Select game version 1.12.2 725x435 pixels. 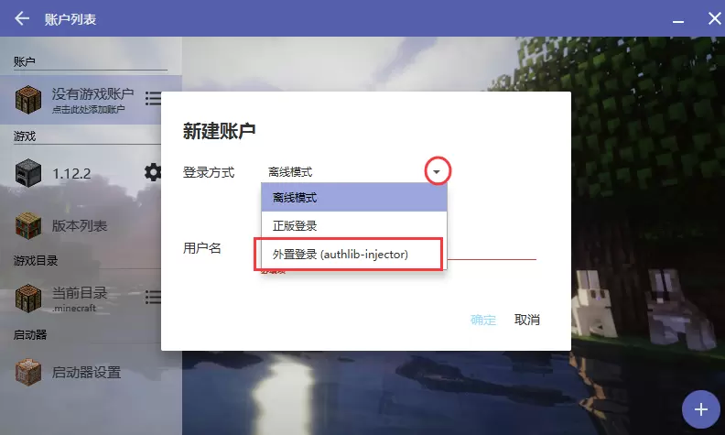(x=81, y=173)
